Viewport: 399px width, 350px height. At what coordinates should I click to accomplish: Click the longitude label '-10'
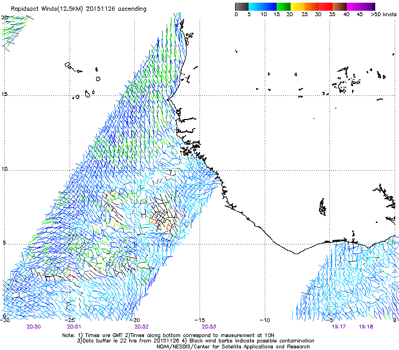(265, 320)
